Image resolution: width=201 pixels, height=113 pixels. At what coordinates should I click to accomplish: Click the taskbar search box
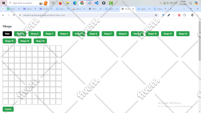(x=28, y=3)
